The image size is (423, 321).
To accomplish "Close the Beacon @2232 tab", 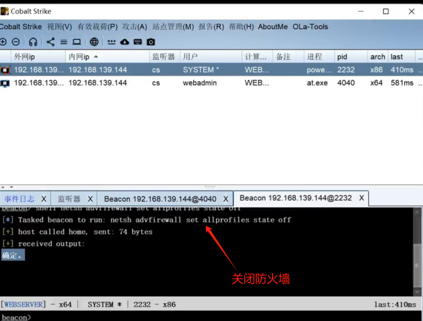I will pos(361,198).
